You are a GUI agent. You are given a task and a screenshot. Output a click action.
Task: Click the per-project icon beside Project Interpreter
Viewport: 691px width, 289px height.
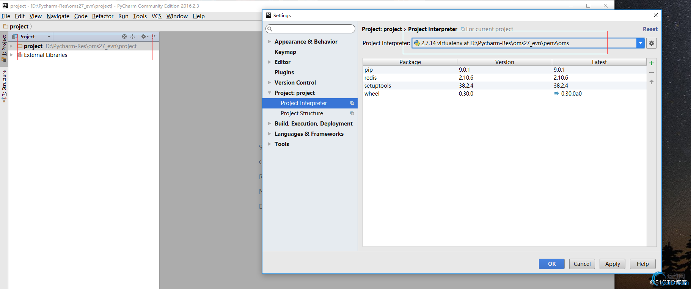pos(352,103)
